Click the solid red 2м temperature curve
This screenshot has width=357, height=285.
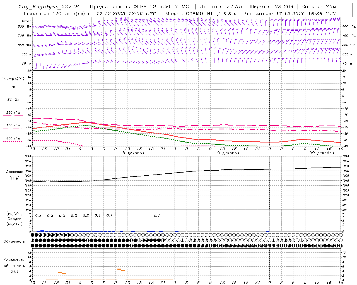pyautogui.click(x=187, y=137)
